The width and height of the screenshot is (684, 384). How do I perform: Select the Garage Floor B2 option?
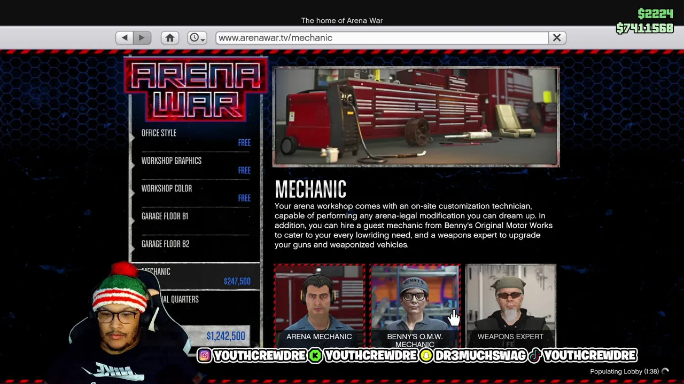(196, 249)
